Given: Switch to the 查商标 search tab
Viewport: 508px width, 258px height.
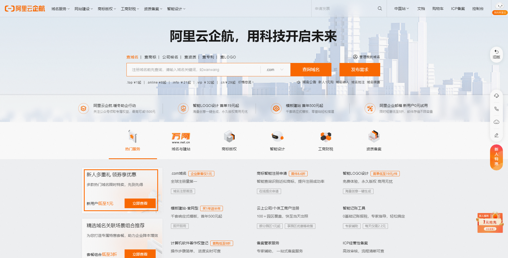Looking at the screenshot, I should pyautogui.click(x=150, y=57).
